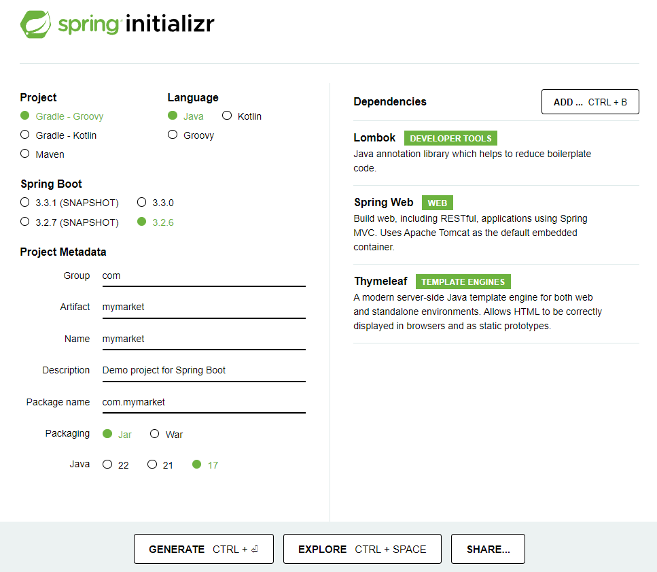Click the Lombok dependency entry
Screen dimensions: 657x572
(496, 152)
